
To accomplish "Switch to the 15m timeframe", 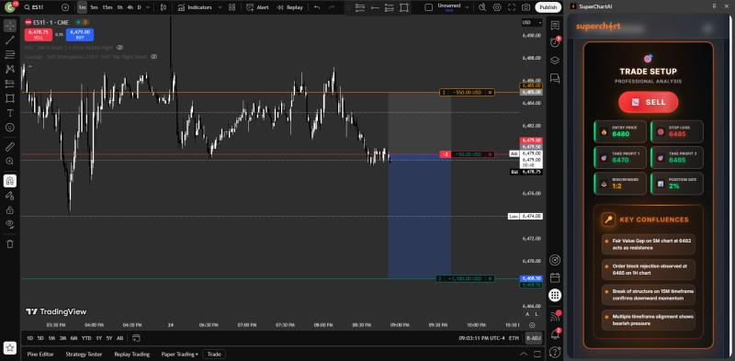I will pos(107,7).
